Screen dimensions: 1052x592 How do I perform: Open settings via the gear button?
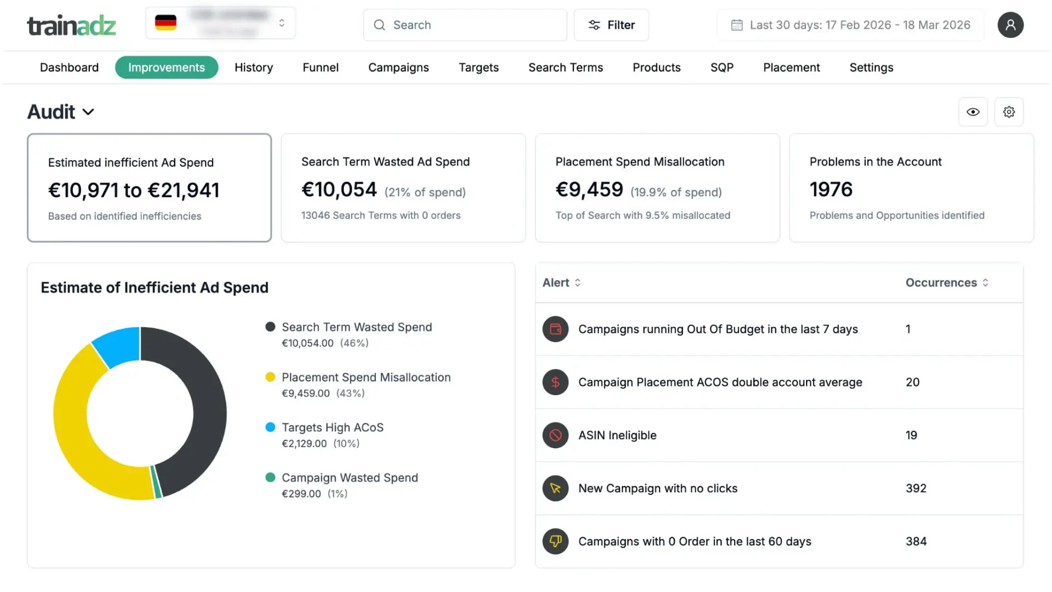(x=1009, y=111)
